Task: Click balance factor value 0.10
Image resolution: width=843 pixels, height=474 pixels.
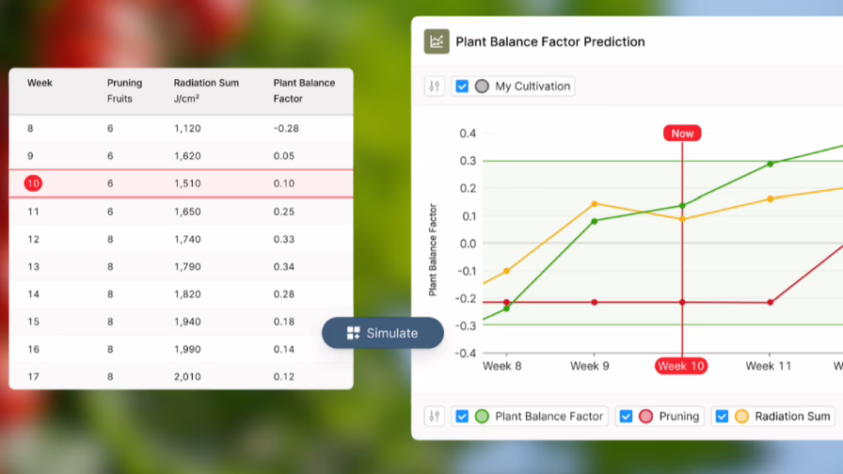Action: click(x=284, y=183)
